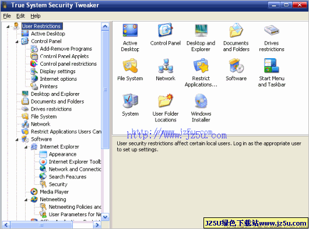Select Network and Connectic tree item

[75, 169]
